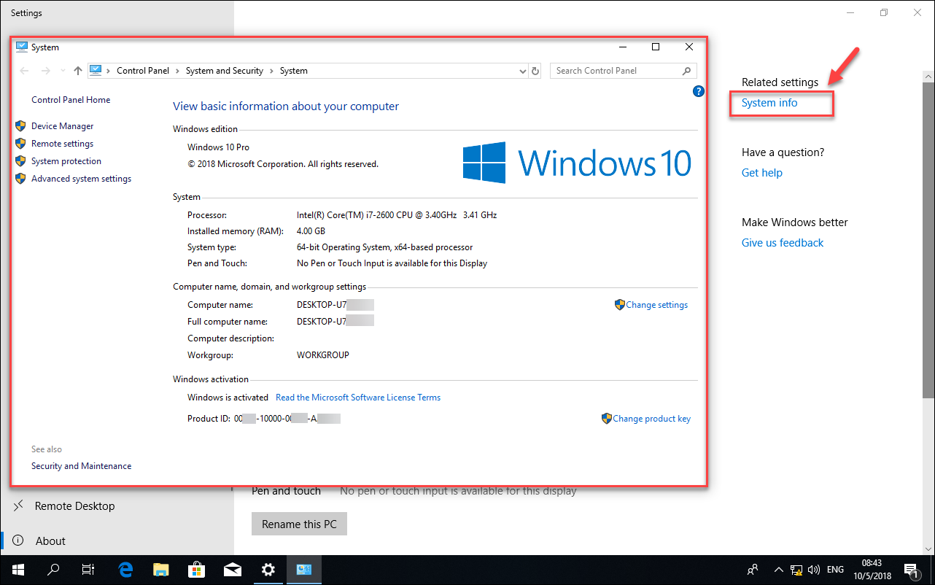Click Give us feedback link

(x=783, y=243)
